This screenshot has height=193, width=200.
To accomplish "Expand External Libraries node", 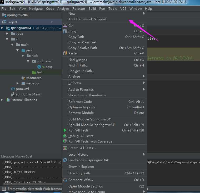I will click(2, 100).
